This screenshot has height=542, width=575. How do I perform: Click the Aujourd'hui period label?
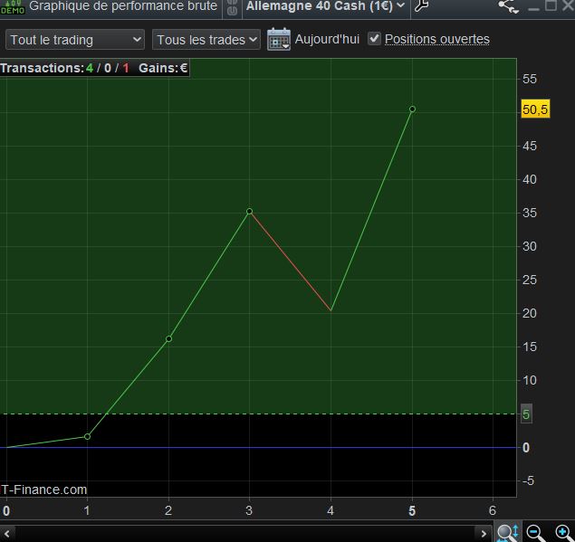(327, 40)
